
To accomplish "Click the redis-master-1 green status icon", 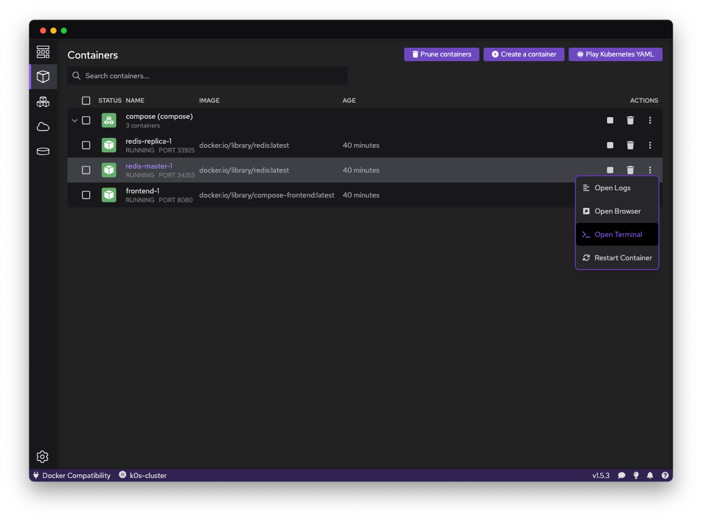I will tap(109, 170).
